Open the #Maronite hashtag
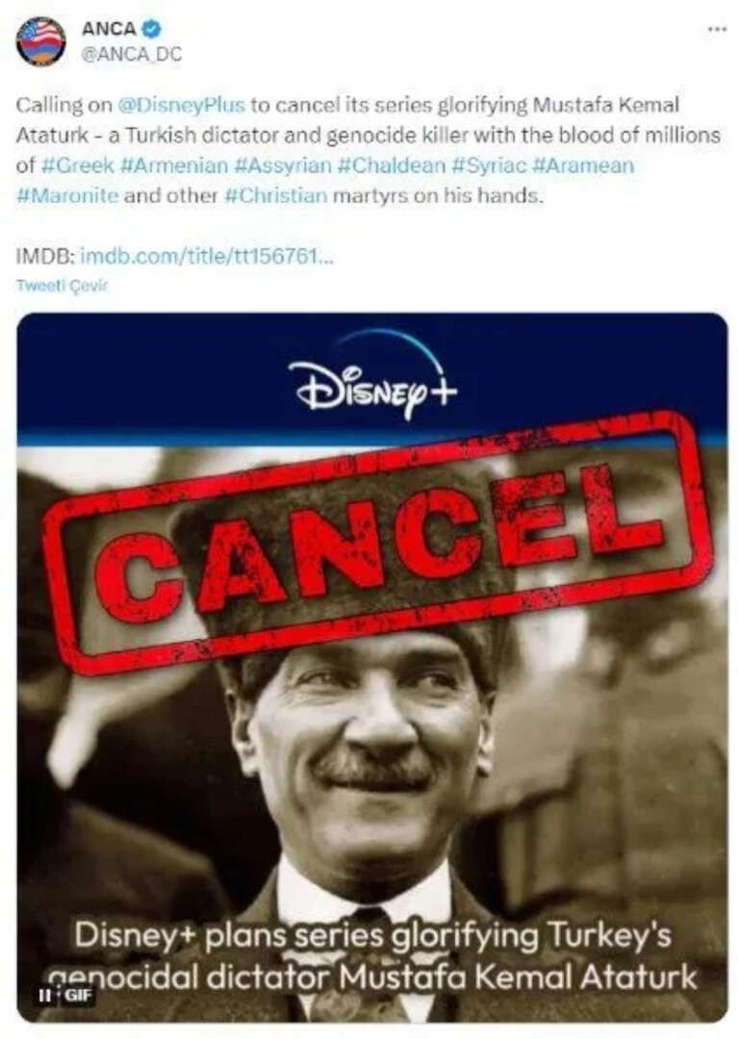The height and width of the screenshot is (1039, 738). pos(67,195)
